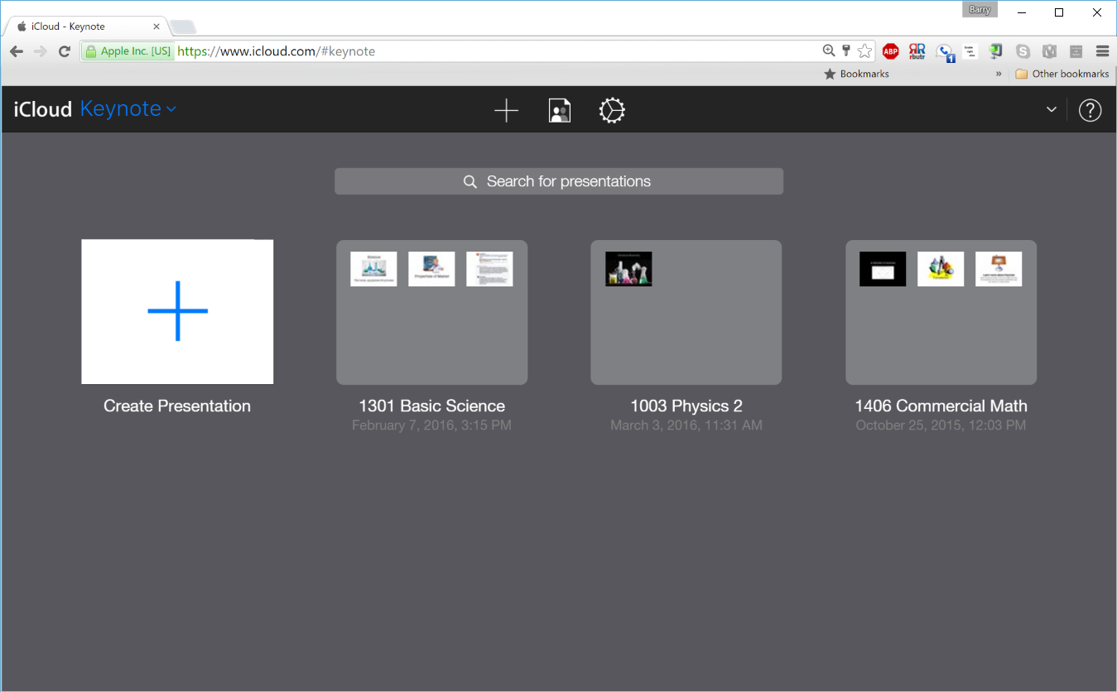This screenshot has width=1117, height=692.
Task: Open the Chrome hamburger menu
Action: tap(1102, 51)
